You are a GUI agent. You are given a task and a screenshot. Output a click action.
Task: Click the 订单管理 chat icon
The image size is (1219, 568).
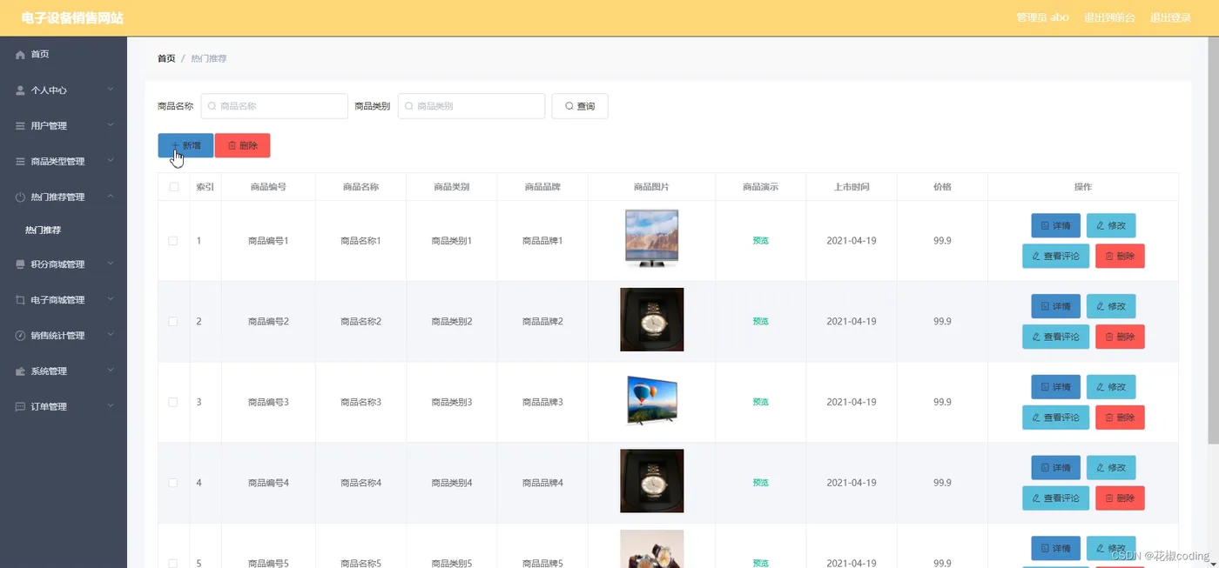point(21,407)
